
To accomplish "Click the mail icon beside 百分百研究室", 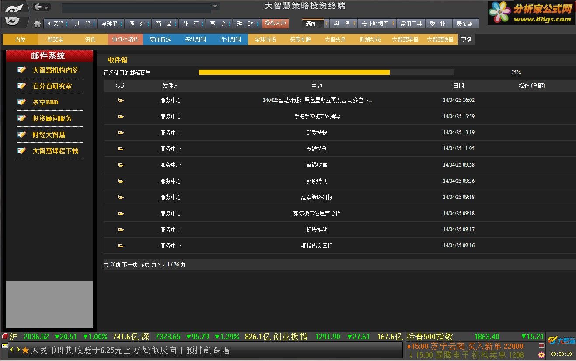I will [x=22, y=86].
